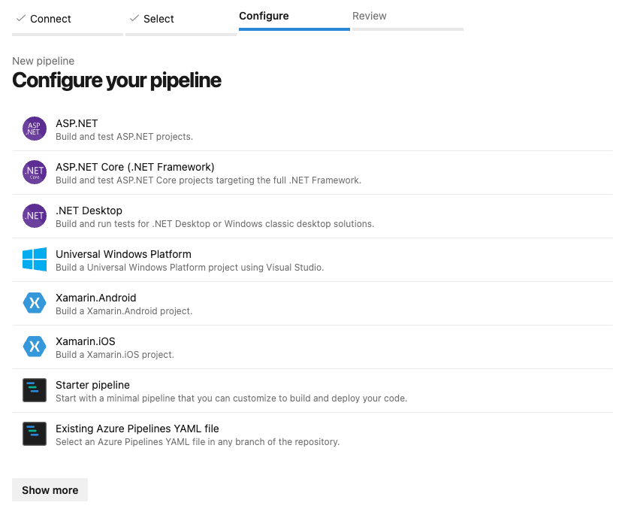Click the Xamarin.Android hexagon icon

[34, 303]
